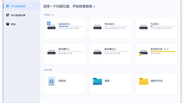Image resolution: width=184 pixels, height=103 pixels.
Task: Click the 桌面 label
Action: tap(107, 81)
